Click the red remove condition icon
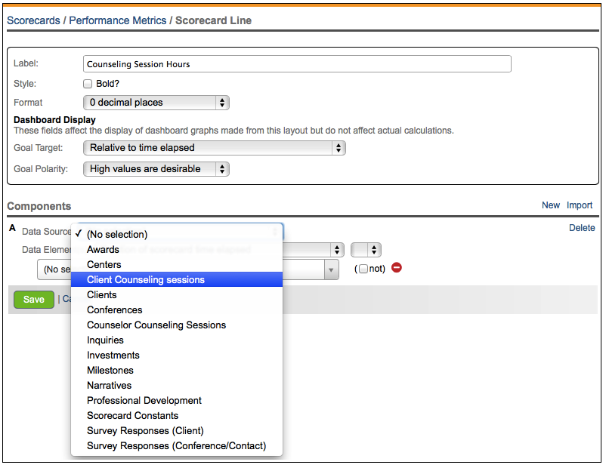 tap(397, 268)
